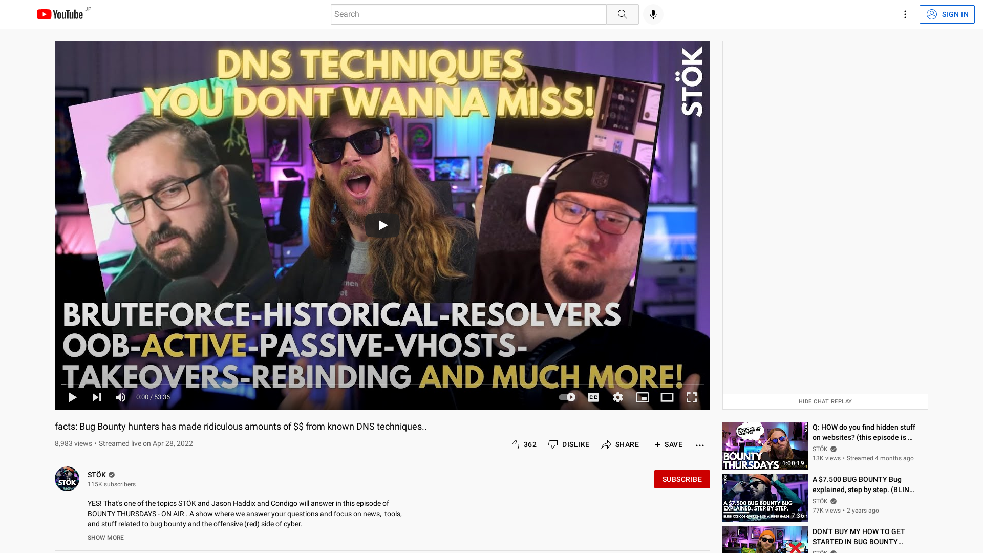Open 'DON'T BUY MY HOW TO GET STARTED' title
This screenshot has height=553, width=983.
tap(859, 537)
